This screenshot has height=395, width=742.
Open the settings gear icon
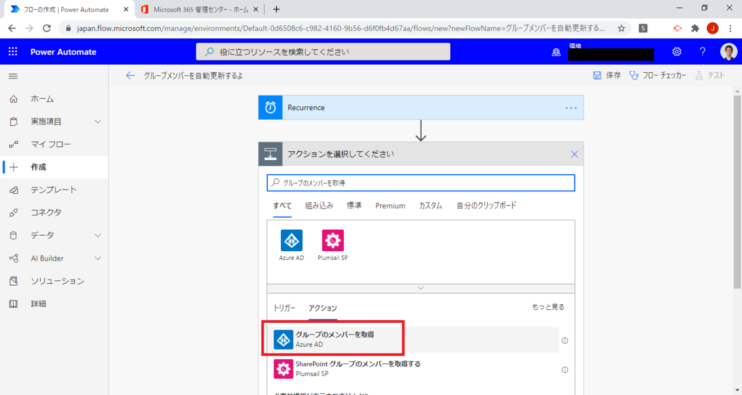tap(677, 52)
